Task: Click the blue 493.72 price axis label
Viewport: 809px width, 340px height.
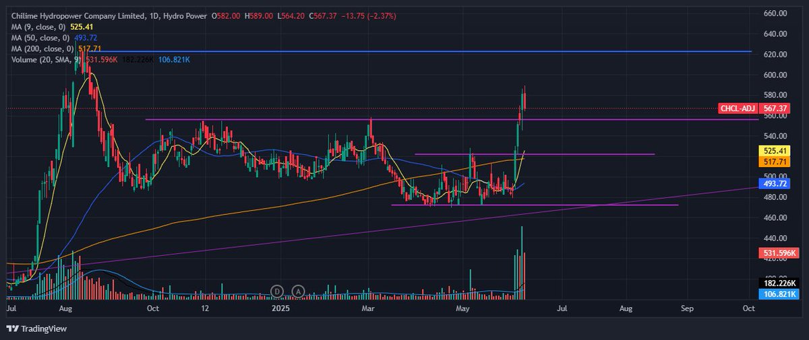Action: pyautogui.click(x=774, y=183)
